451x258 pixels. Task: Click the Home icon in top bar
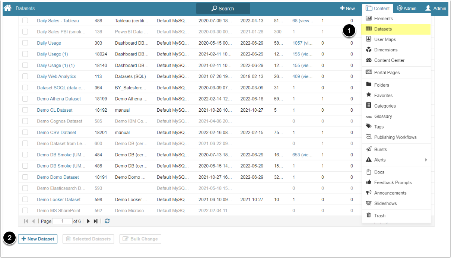coord(7,8)
